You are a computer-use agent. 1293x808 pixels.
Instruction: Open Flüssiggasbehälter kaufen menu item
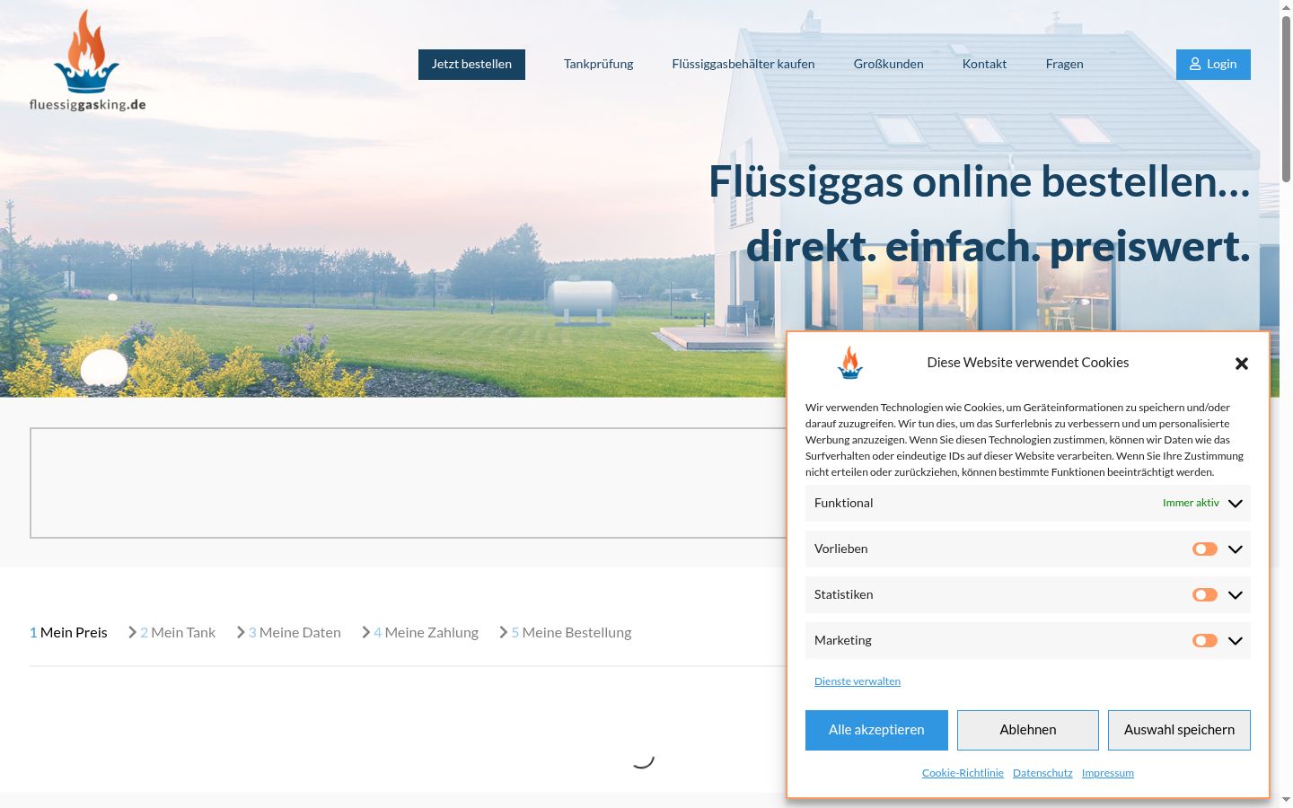743,64
